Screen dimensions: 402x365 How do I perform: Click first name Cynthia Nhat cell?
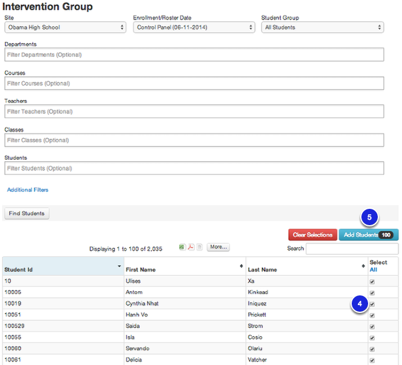coord(185,304)
